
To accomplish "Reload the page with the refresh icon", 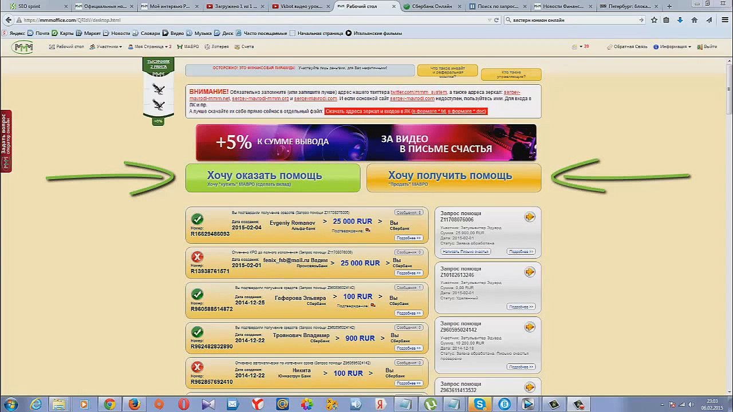I will (x=496, y=19).
